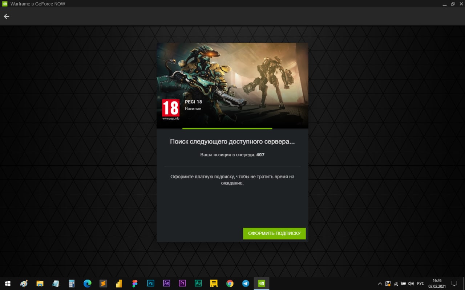Open the notepad app in the taskbar
The image size is (465, 290).
(x=56, y=283)
